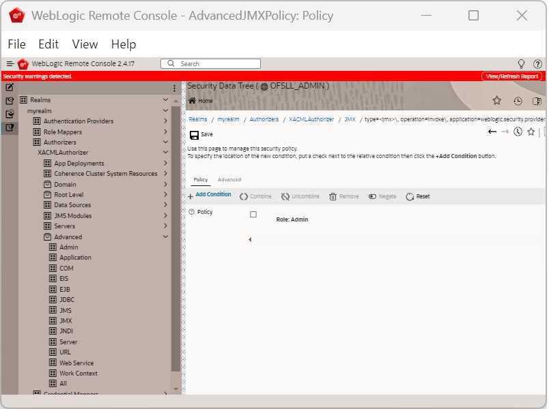Follow the Authorizers breadcrumb link
Viewport: 549px width, 411px height.
(265, 120)
